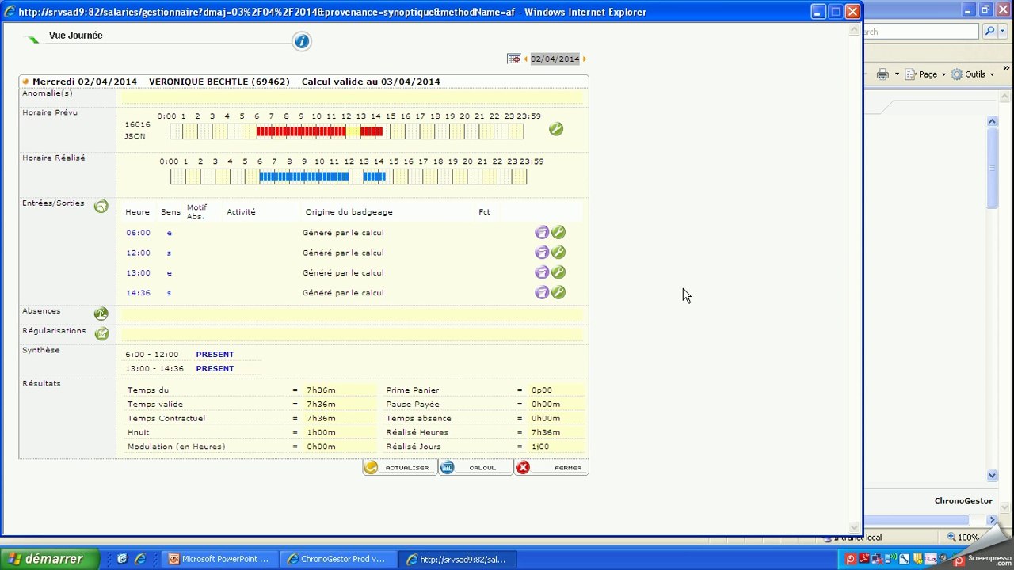Open the 06:00 entry time link
The image size is (1014, 570).
(138, 233)
